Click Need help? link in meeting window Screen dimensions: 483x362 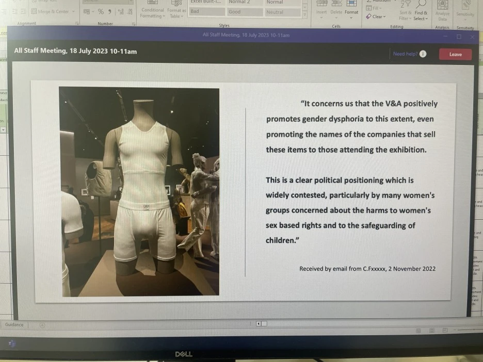pos(405,54)
